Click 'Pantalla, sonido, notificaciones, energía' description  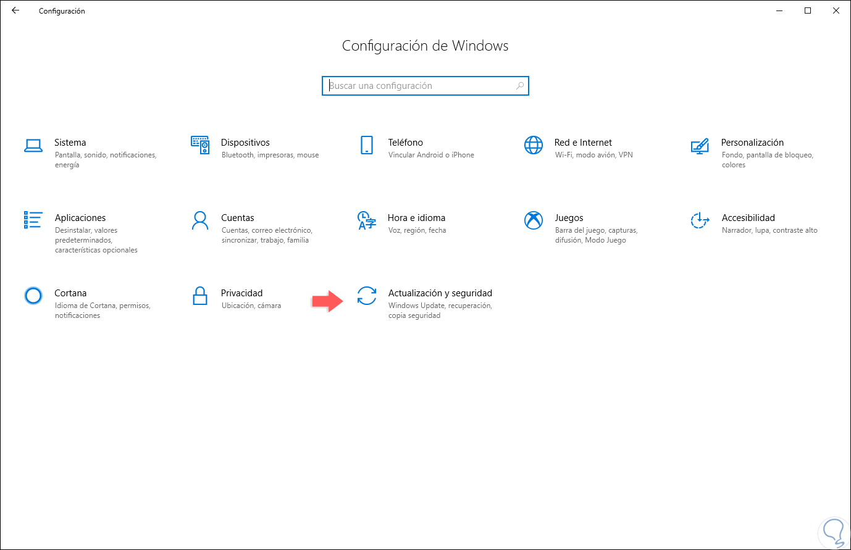(106, 160)
